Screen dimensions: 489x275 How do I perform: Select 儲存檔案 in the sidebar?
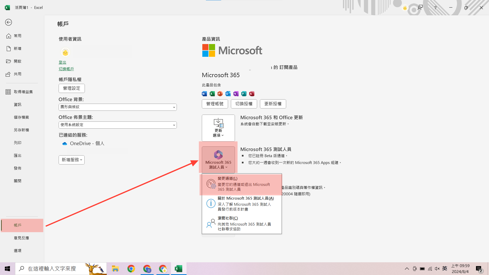point(22,117)
